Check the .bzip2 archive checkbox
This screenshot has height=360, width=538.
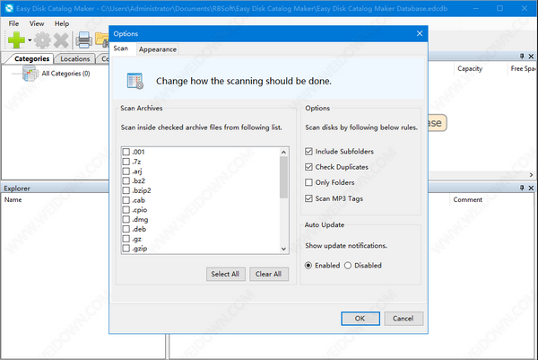[x=126, y=190]
